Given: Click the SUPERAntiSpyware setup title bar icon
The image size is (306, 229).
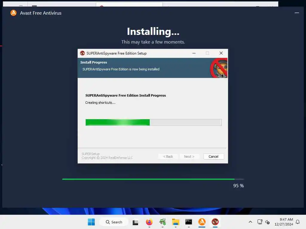Looking at the screenshot, I should click(x=82, y=53).
